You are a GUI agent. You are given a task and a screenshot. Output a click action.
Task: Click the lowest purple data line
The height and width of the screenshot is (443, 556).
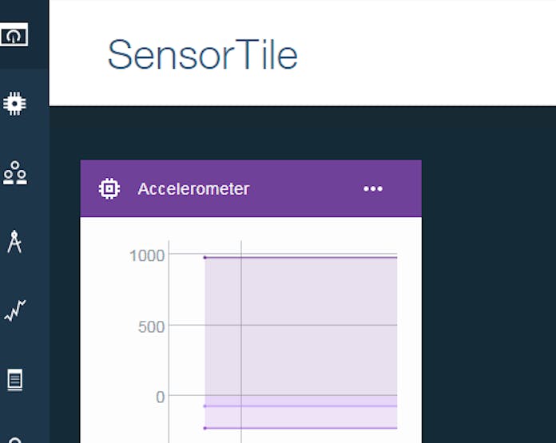300,428
